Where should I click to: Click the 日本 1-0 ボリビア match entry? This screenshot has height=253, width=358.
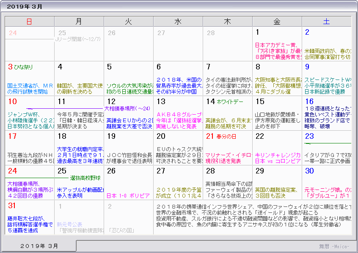click(x=128, y=196)
